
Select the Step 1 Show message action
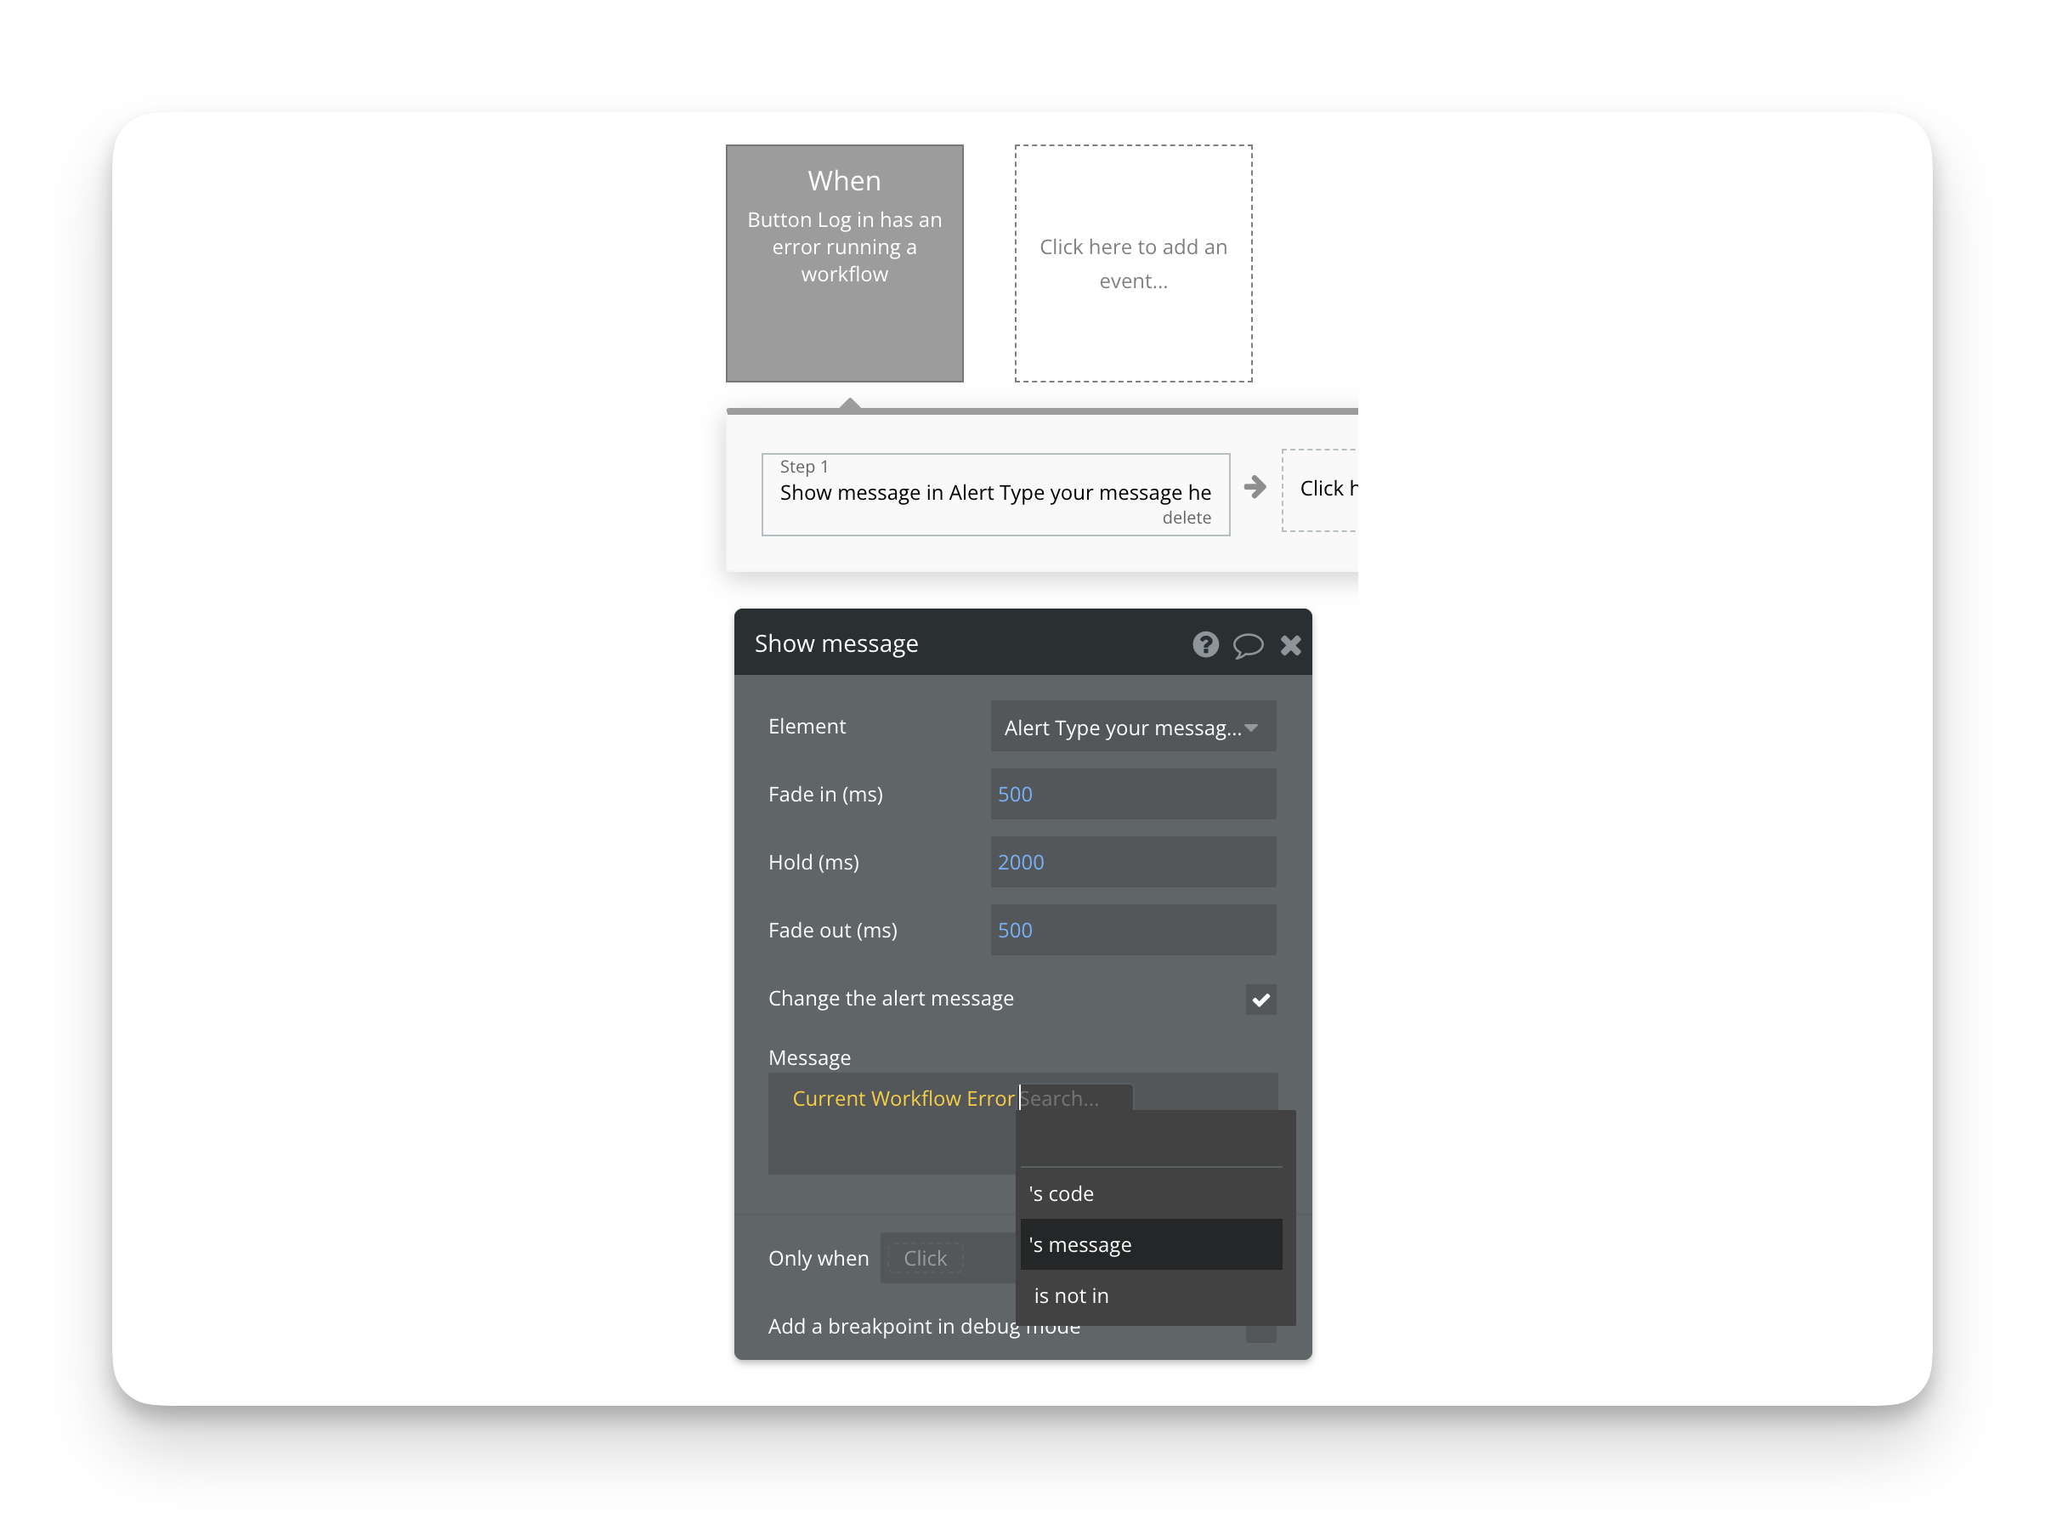pos(994,492)
